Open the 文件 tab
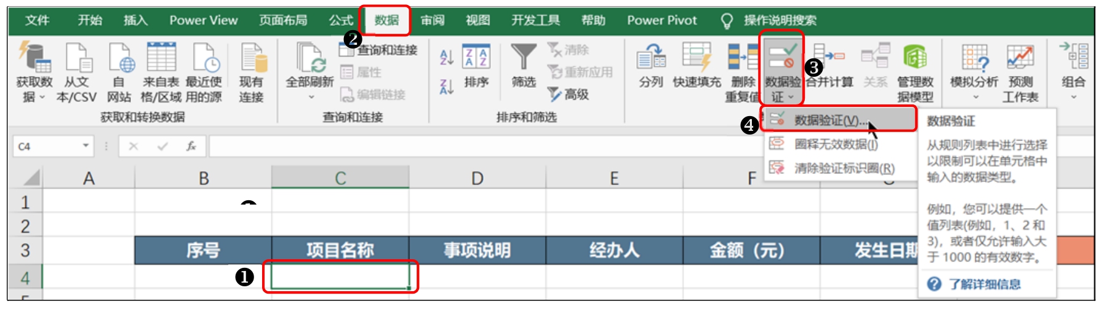The image size is (1102, 309). pyautogui.click(x=37, y=20)
